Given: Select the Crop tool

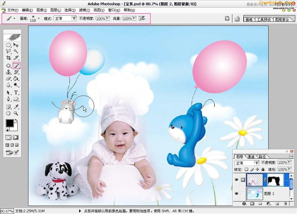Looking at the screenshot, I should coord(8,58).
